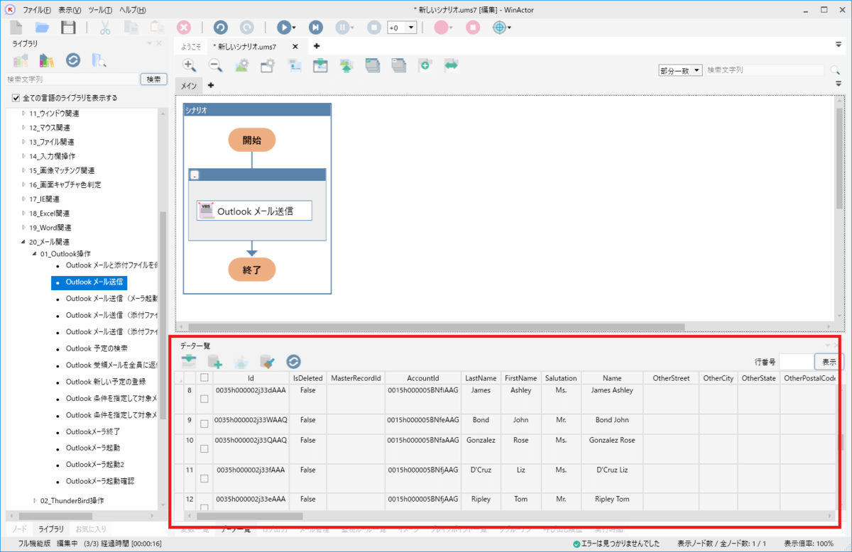Click the 表示 button next to the row number field
852x552 pixels.
(829, 362)
